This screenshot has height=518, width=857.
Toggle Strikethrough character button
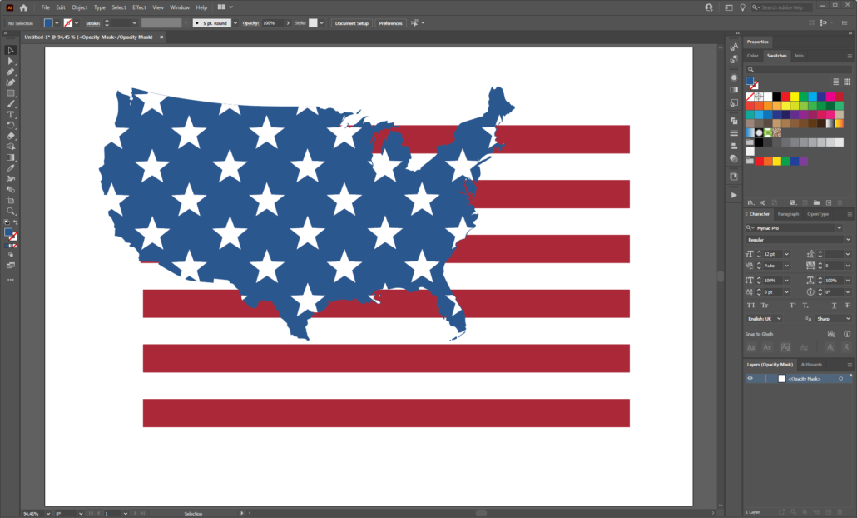pyautogui.click(x=847, y=306)
